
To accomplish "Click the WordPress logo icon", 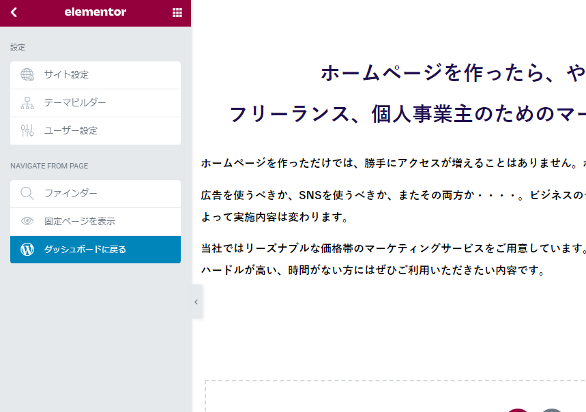I will [x=27, y=249].
